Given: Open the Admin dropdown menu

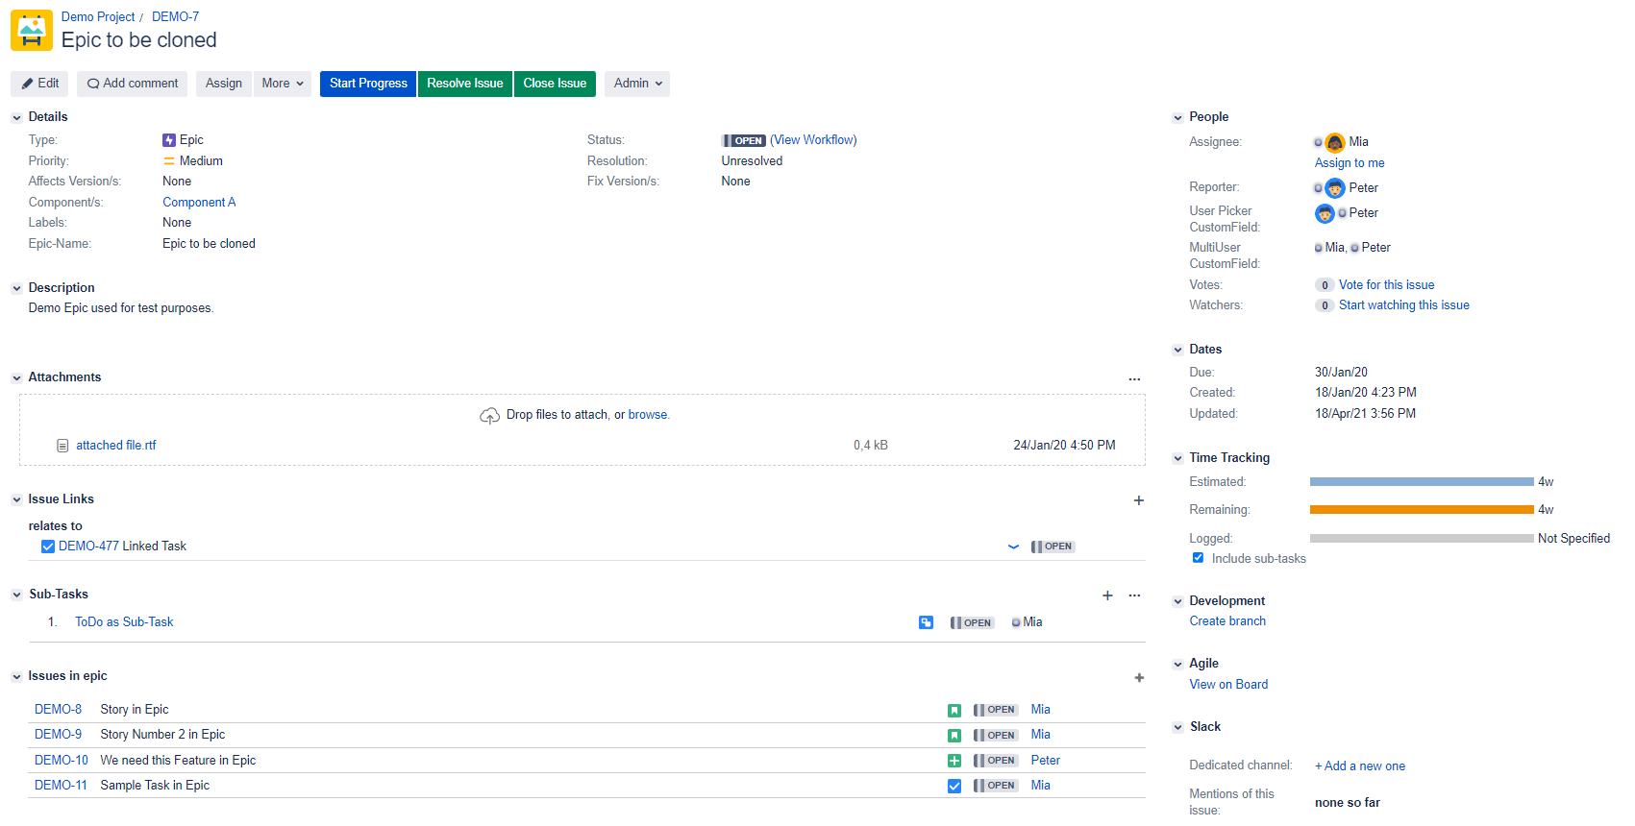Looking at the screenshot, I should [x=637, y=84].
